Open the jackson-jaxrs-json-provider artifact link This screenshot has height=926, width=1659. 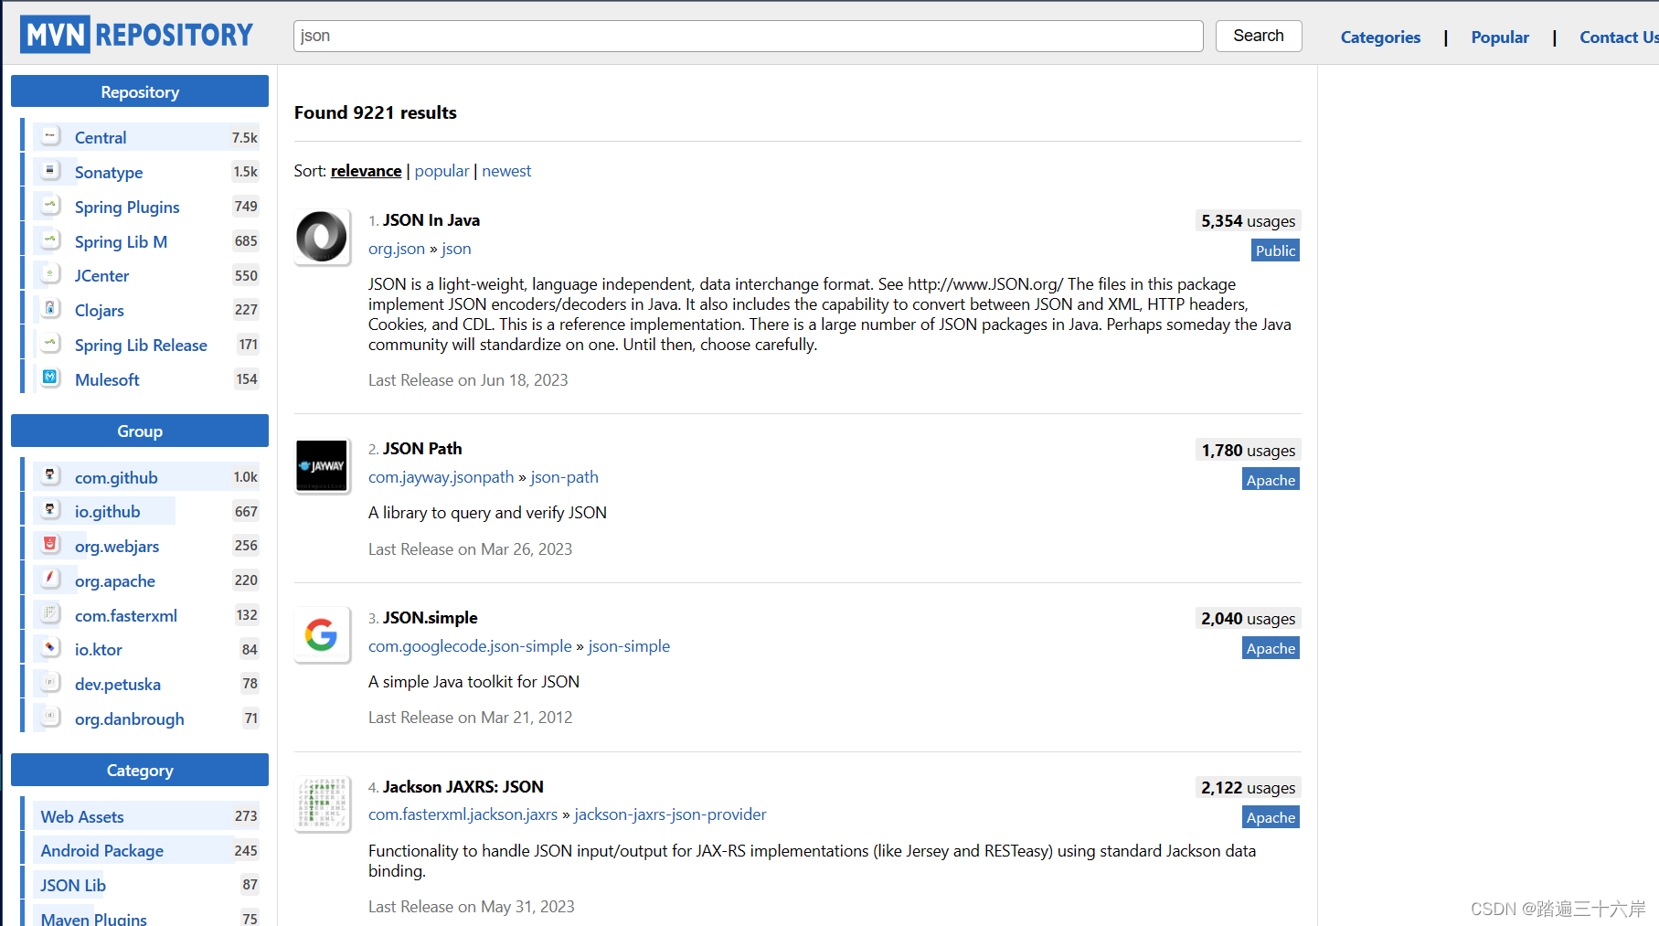pos(670,814)
